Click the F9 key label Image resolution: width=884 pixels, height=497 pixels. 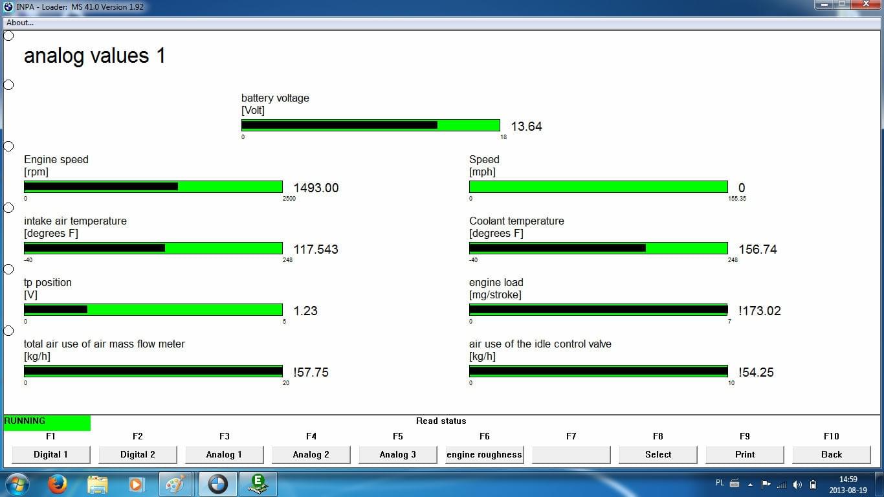pyautogui.click(x=745, y=436)
